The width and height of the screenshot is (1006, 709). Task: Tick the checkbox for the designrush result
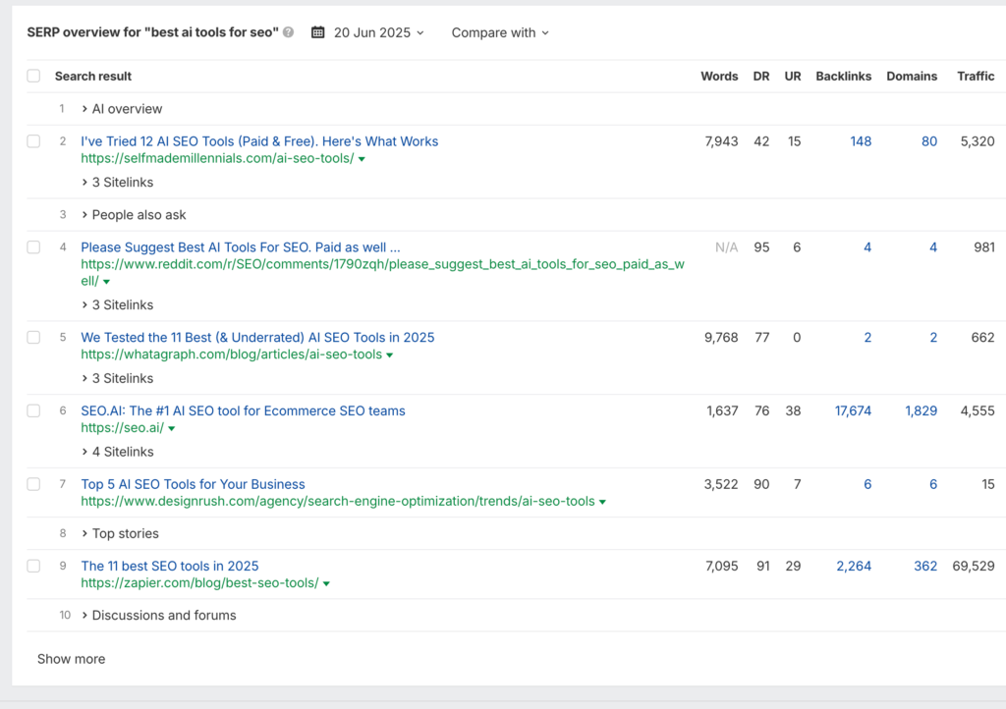coord(34,485)
